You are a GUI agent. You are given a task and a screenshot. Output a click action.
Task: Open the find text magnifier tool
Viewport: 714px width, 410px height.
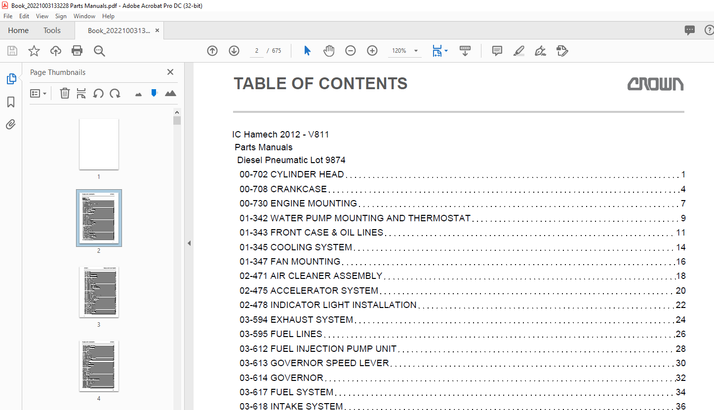click(99, 51)
